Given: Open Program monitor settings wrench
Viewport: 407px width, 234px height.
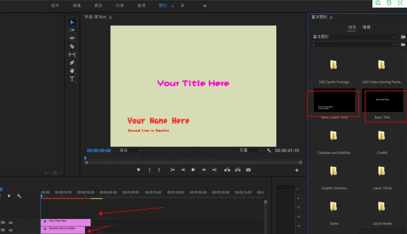Looking at the screenshot, I should point(269,150).
